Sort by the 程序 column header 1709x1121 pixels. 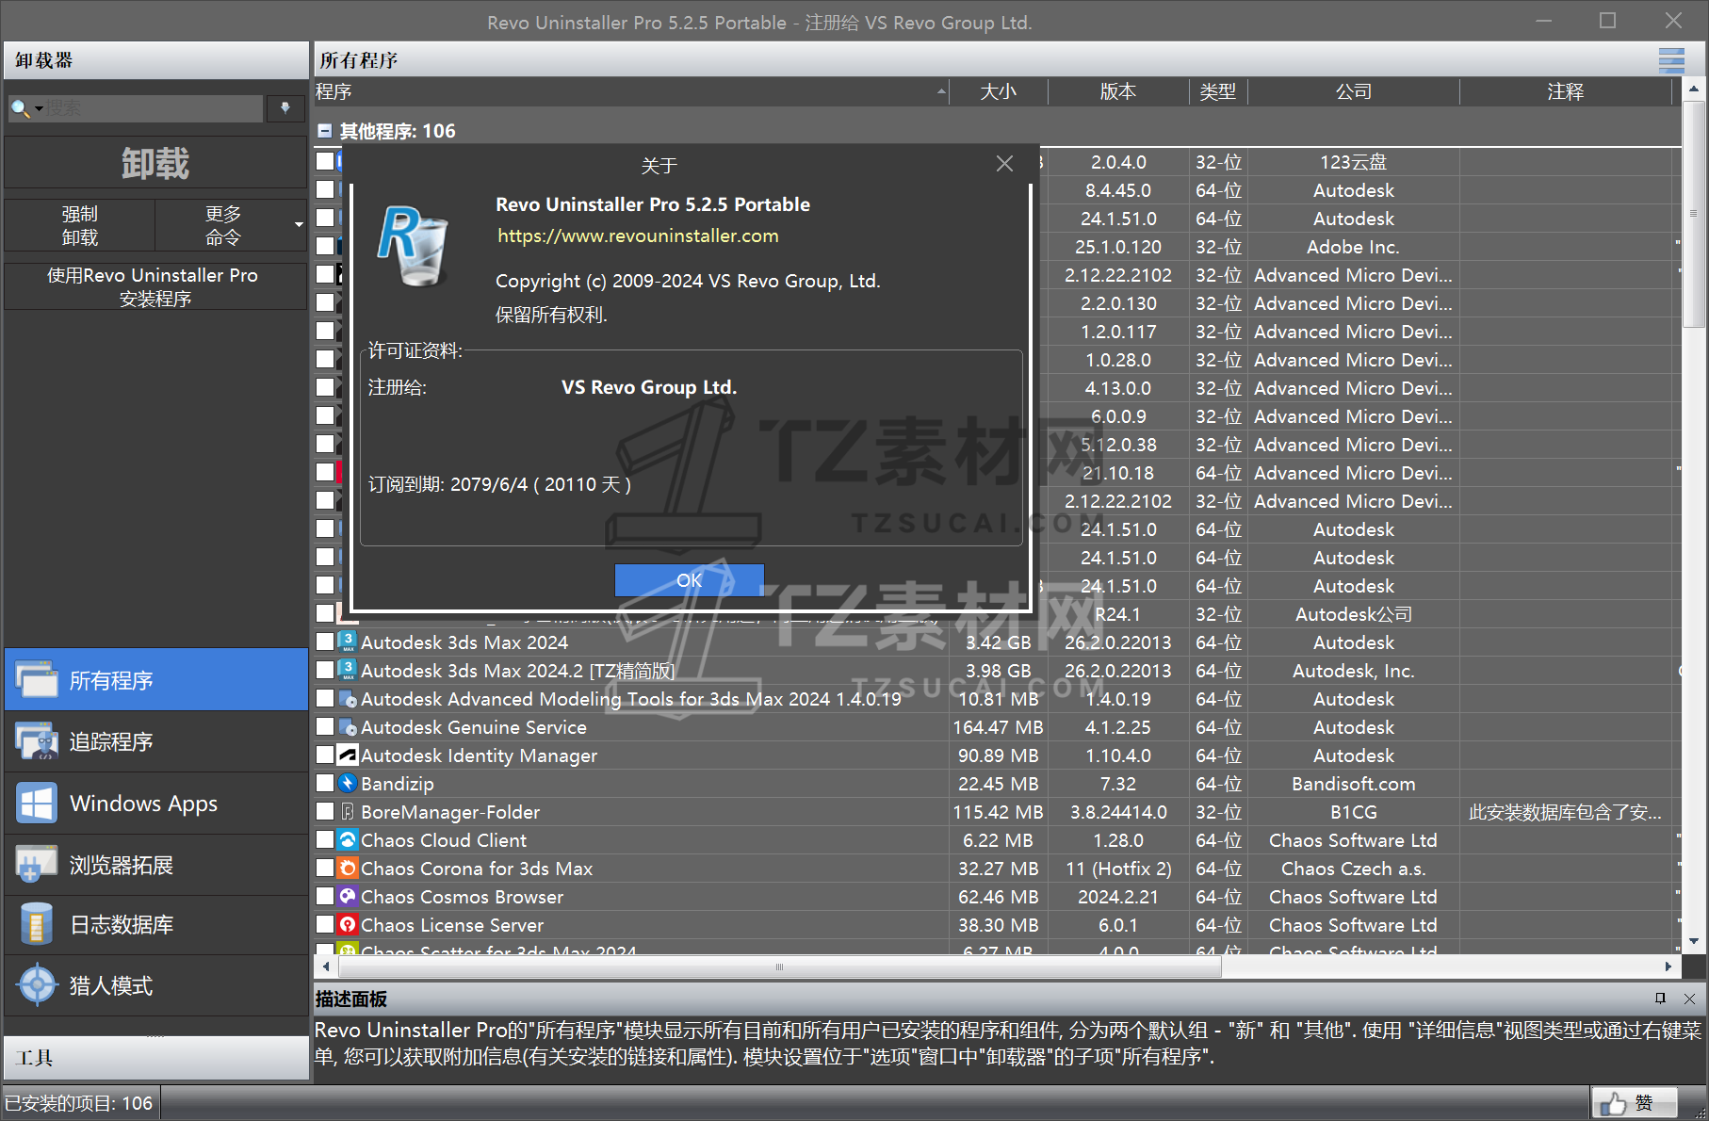(x=631, y=91)
